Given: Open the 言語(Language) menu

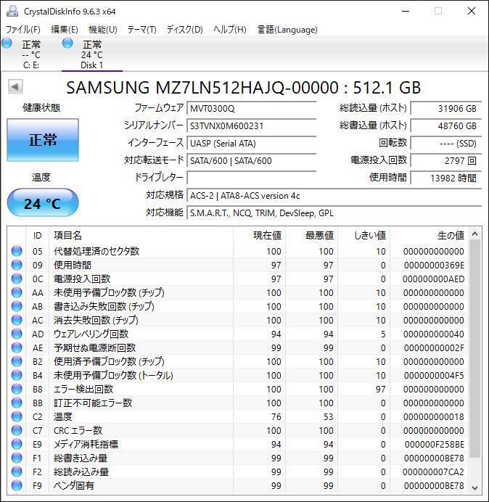Looking at the screenshot, I should (287, 30).
